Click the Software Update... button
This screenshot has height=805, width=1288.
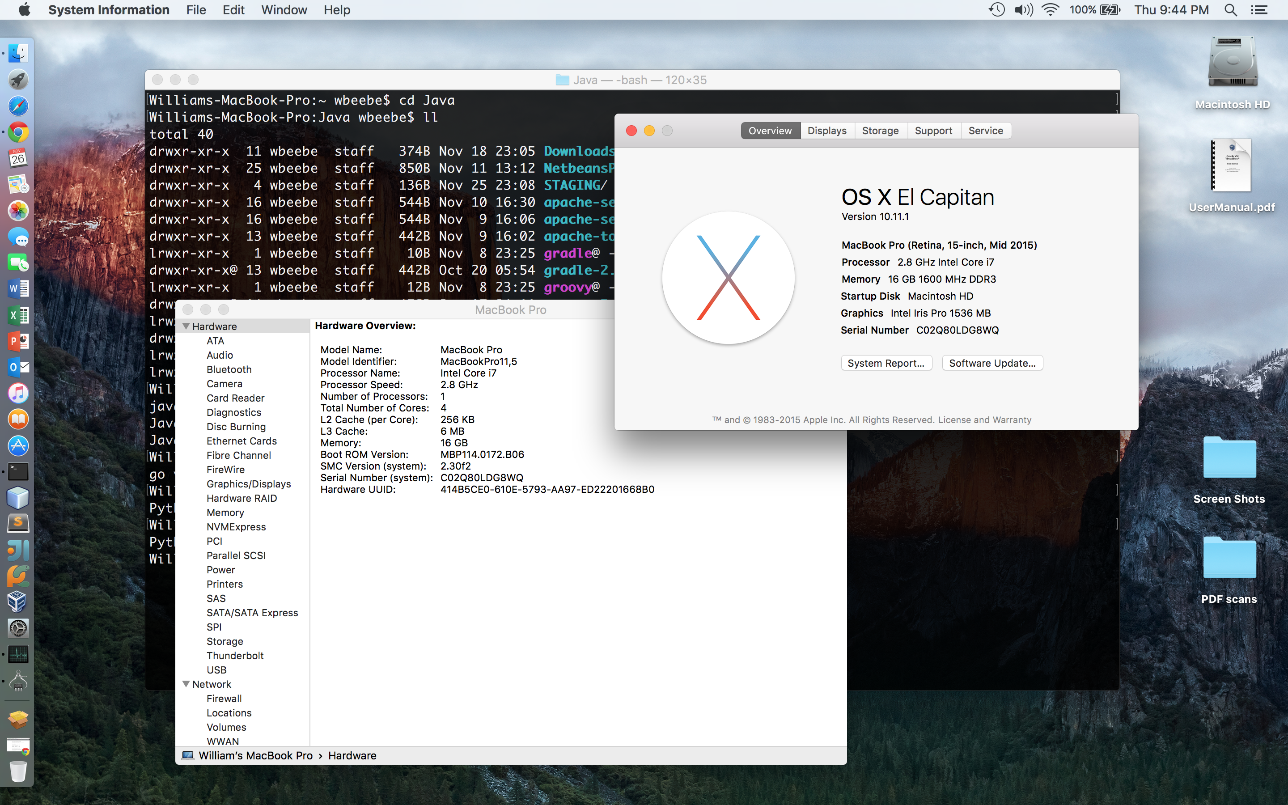(992, 363)
